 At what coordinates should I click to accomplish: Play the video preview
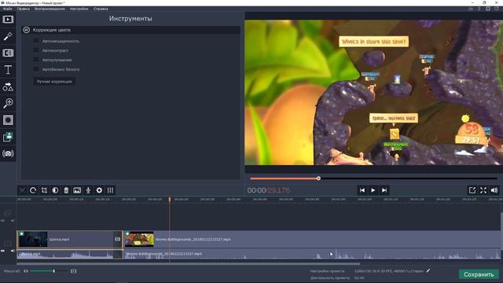click(373, 190)
